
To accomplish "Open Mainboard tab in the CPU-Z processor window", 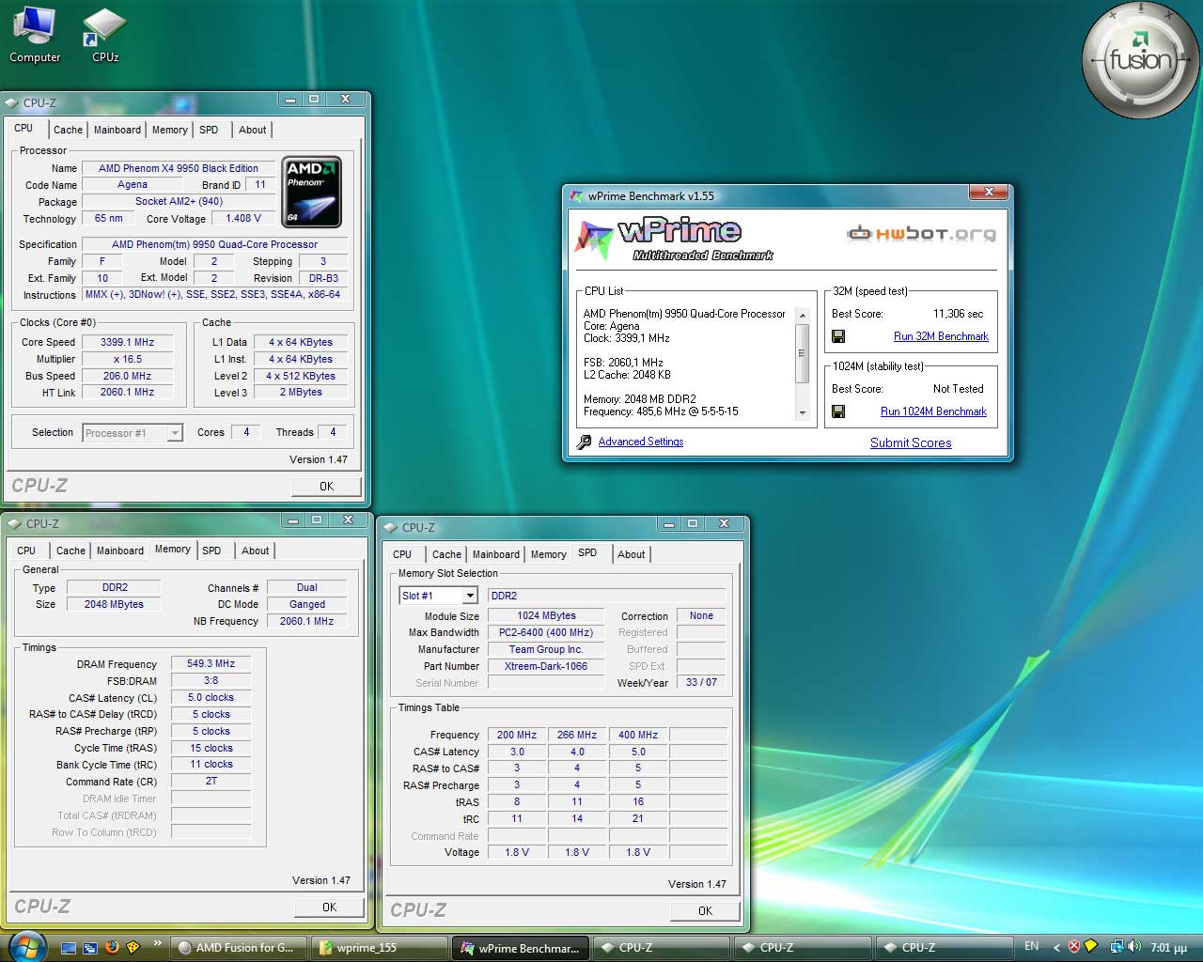I will (117, 130).
